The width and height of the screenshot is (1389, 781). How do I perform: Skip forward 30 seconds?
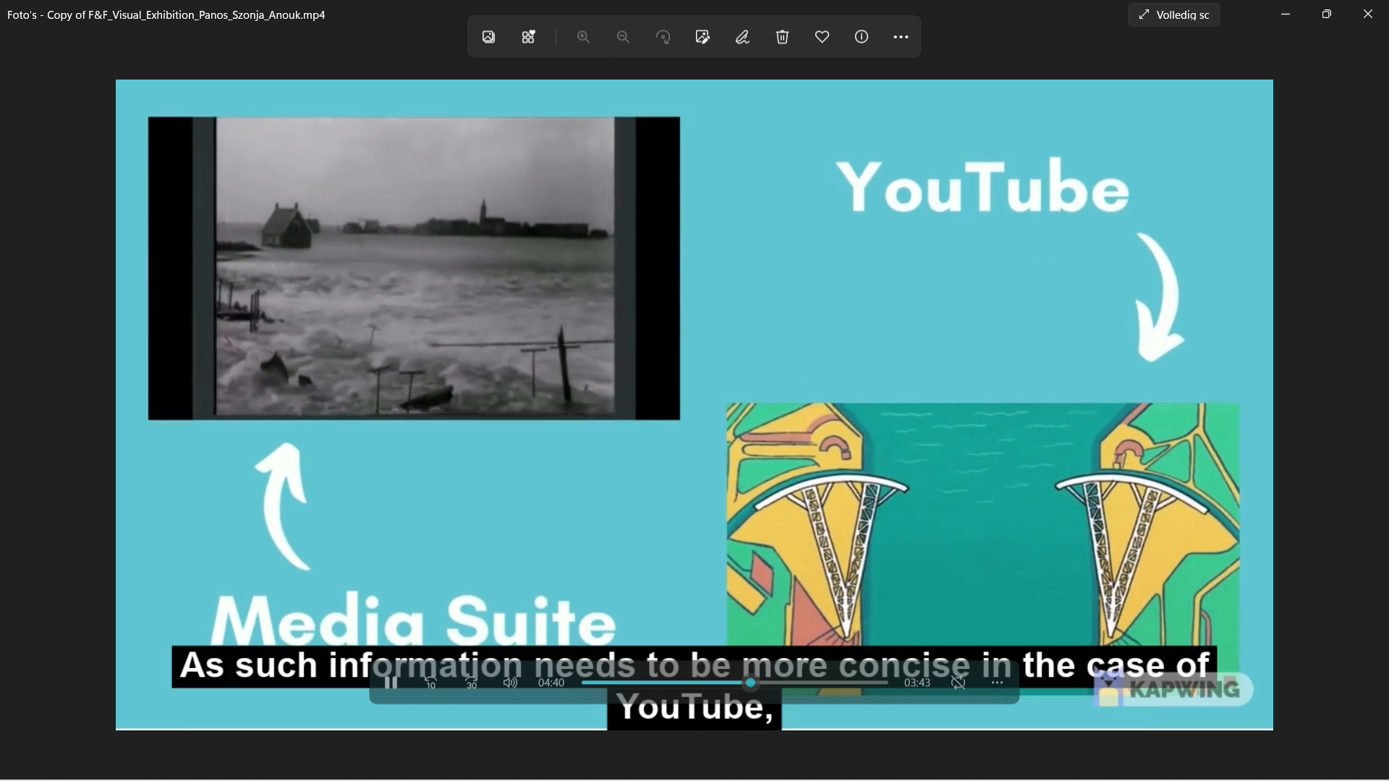tap(471, 683)
